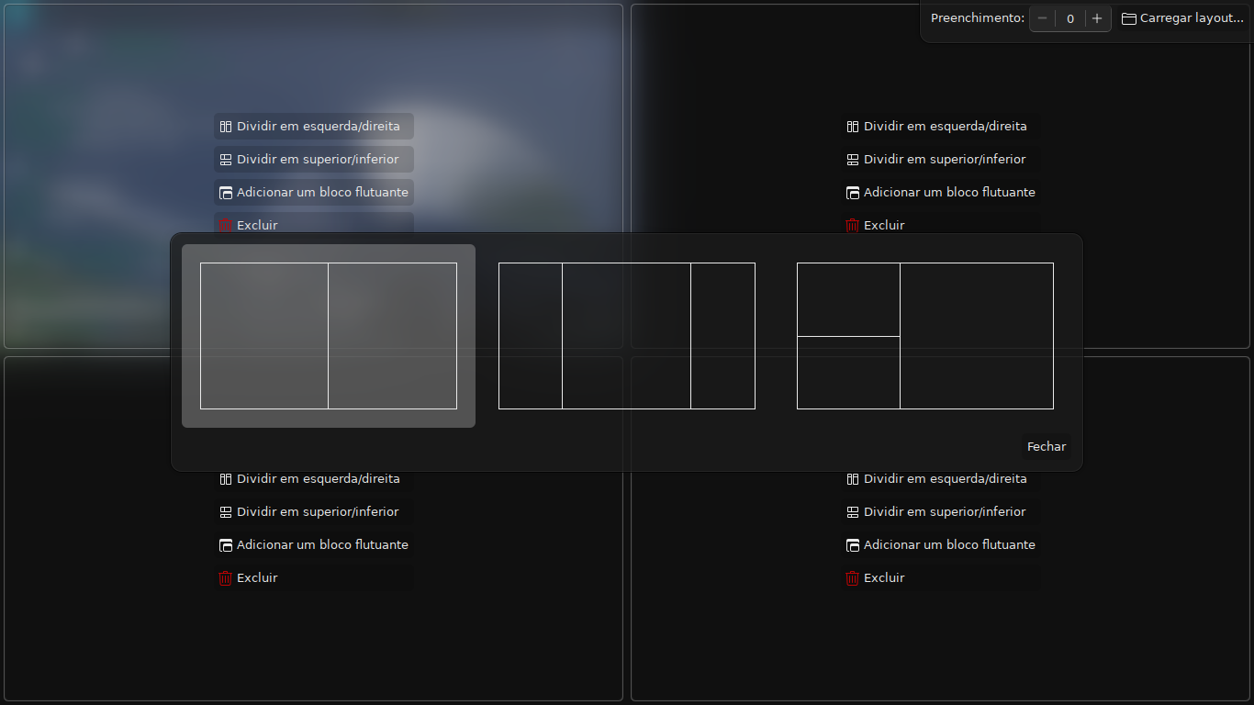Close the layout dialog with Fechar
This screenshot has width=1254, height=705.
[1046, 447]
